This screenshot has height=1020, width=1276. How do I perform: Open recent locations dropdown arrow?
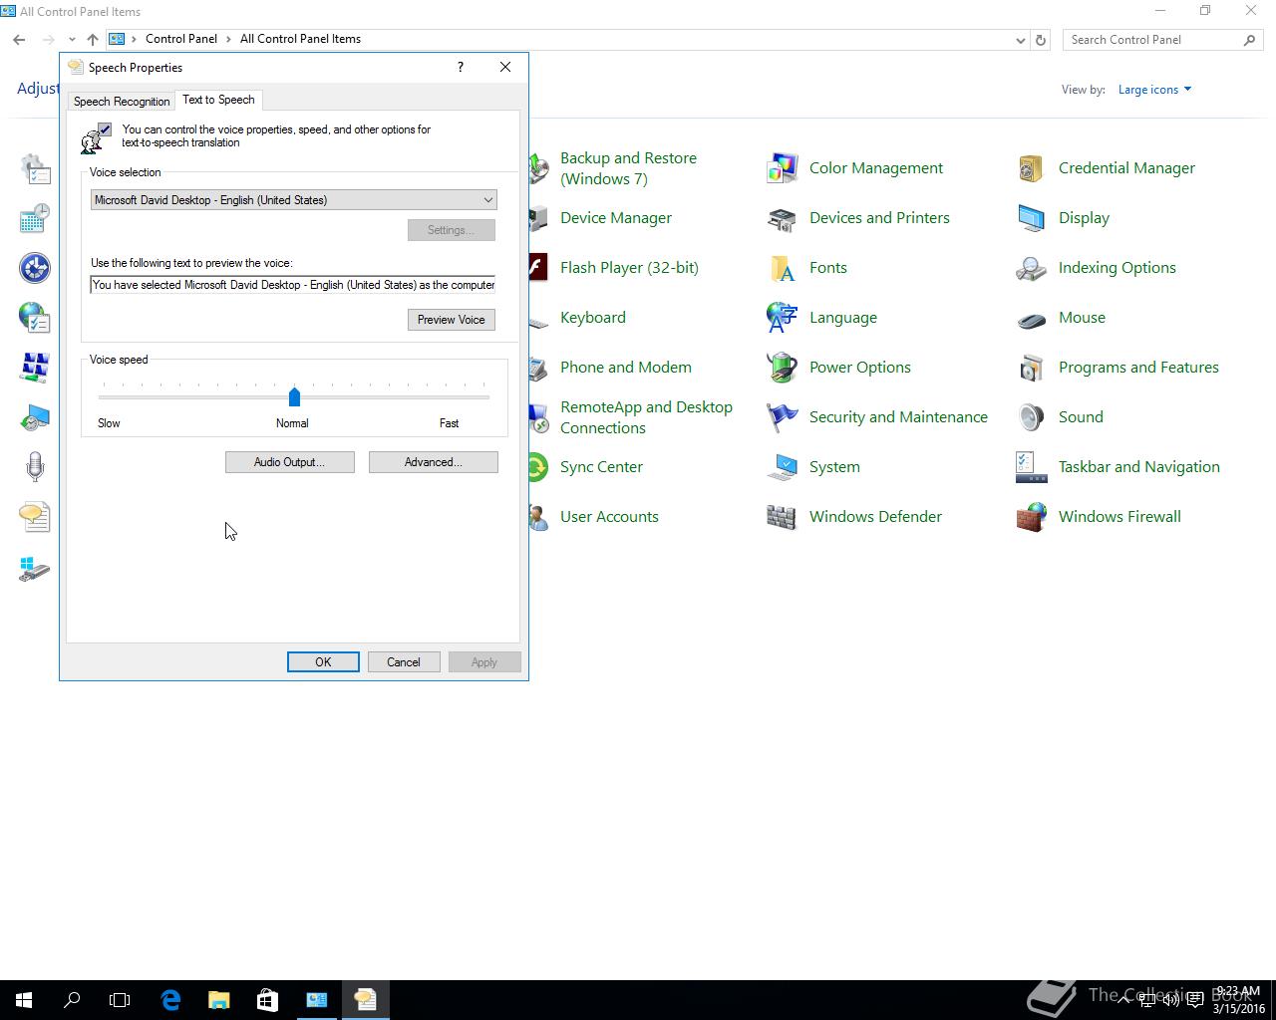[72, 40]
